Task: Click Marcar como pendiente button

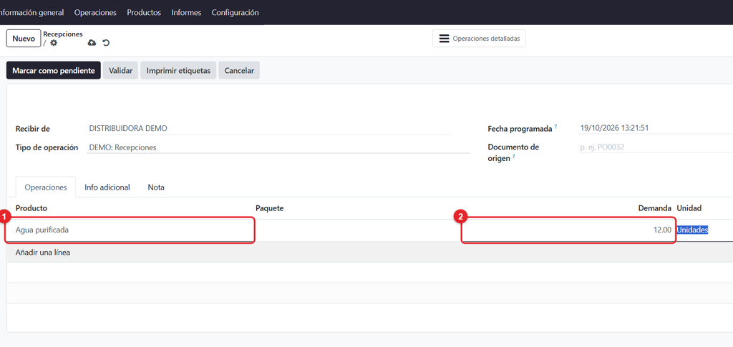Action: coord(53,71)
